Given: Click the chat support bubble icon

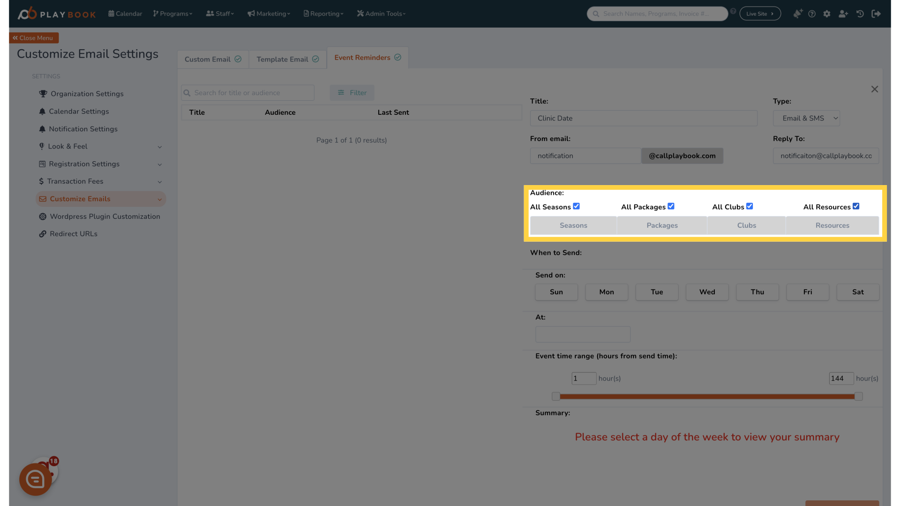Looking at the screenshot, I should pos(35,479).
